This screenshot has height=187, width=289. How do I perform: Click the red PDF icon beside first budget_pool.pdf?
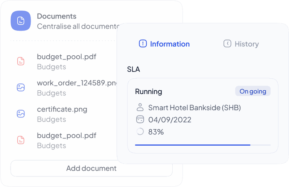[x=21, y=61]
